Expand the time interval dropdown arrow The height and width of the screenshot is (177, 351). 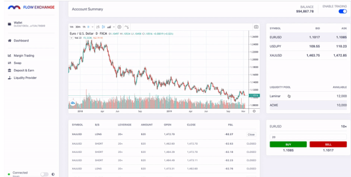(x=93, y=27)
